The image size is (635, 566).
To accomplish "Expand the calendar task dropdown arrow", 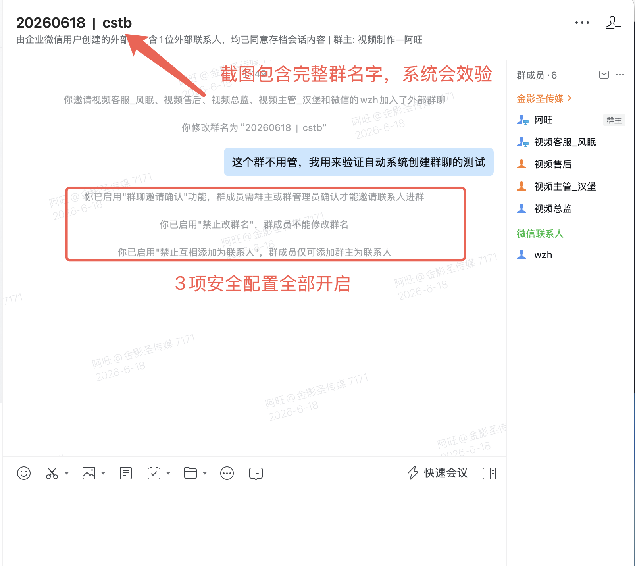I will pyautogui.click(x=168, y=473).
